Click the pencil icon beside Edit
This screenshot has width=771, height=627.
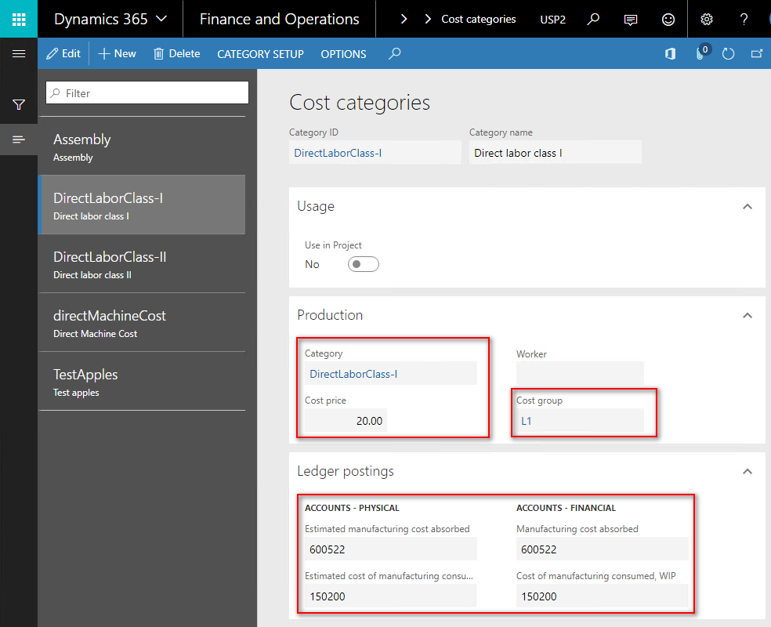[52, 53]
